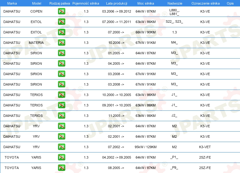Screen dimensions: 240x173
Task: Click the body code J2_
Action: 174,115
